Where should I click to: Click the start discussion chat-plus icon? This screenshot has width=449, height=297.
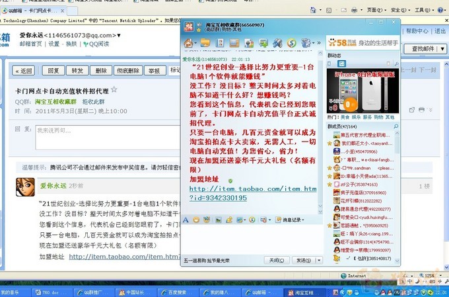click(263, 43)
